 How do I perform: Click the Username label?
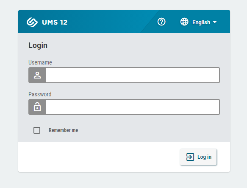40,62
